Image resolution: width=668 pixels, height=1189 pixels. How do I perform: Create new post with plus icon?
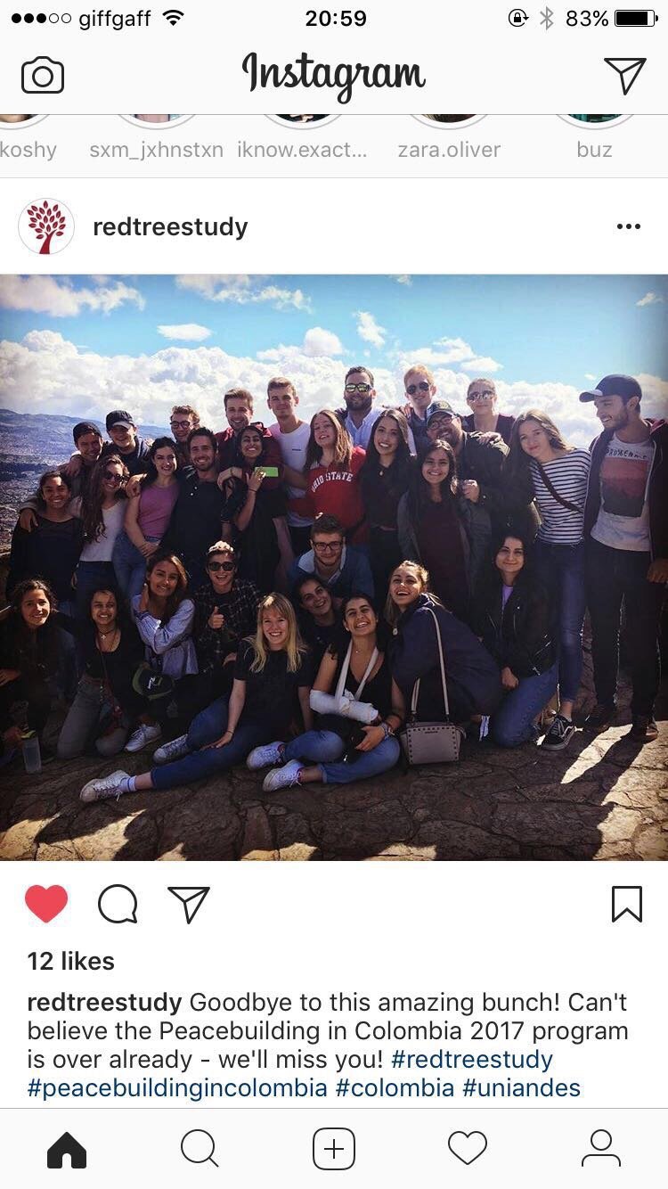[334, 1149]
